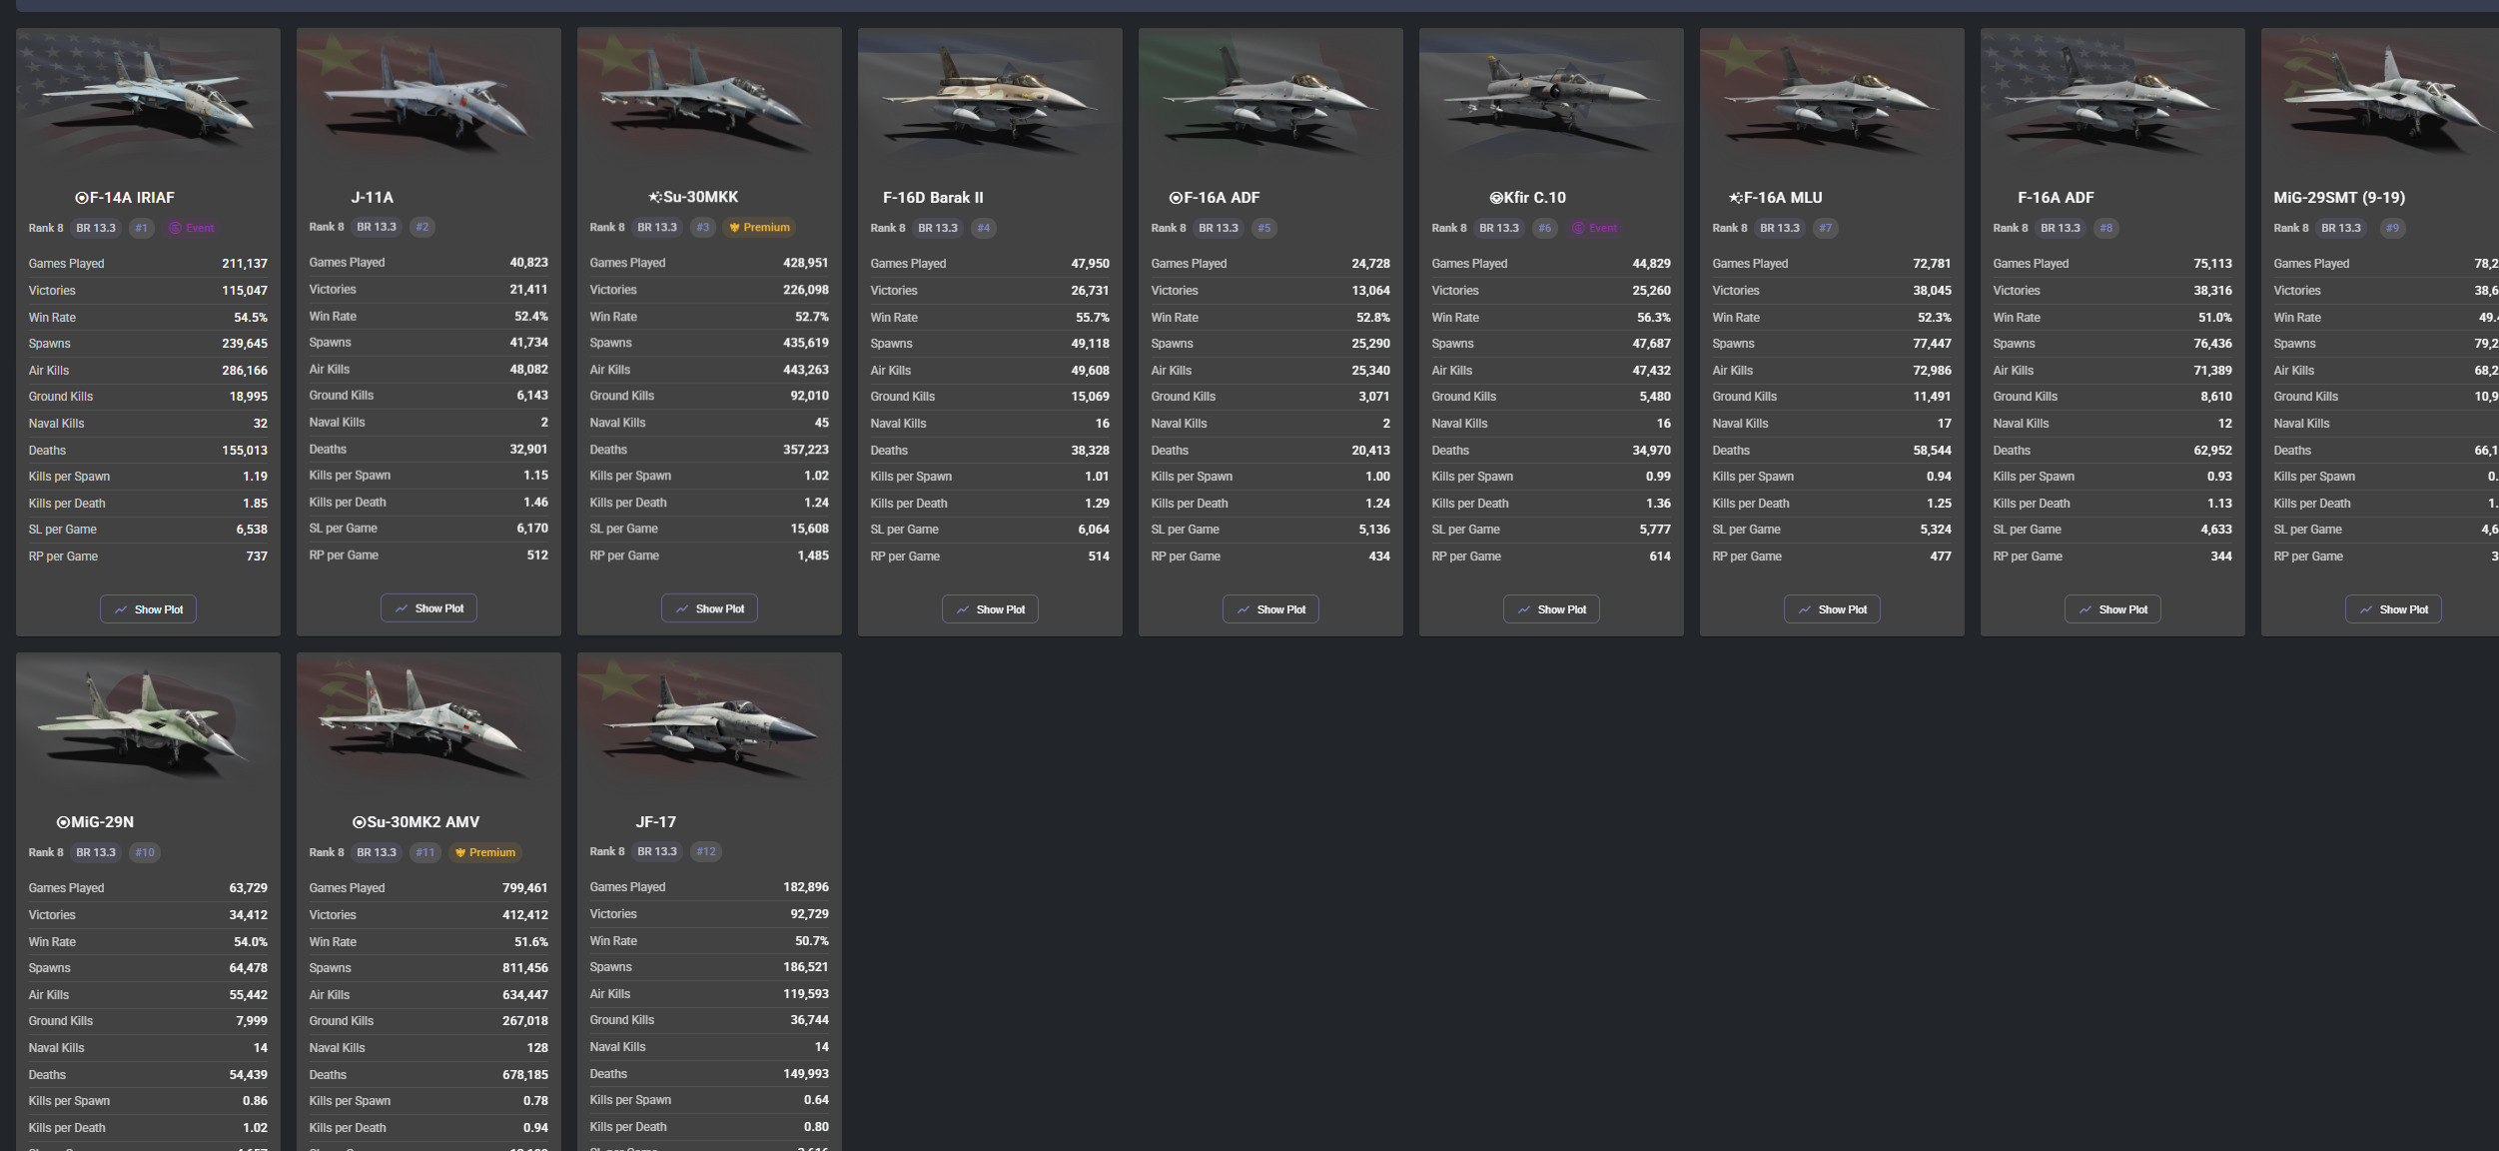Click the Su-30MKK SL per Game value 15,608
Screen dimensions: 2499x1151
(810, 529)
